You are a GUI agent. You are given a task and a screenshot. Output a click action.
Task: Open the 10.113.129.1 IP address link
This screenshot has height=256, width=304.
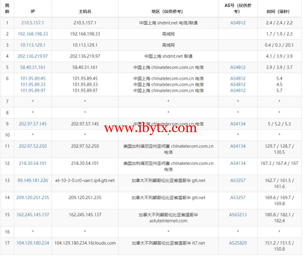33,45
